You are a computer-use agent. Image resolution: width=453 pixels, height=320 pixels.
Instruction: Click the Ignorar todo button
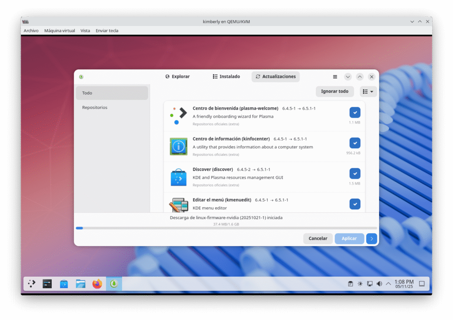pyautogui.click(x=334, y=92)
